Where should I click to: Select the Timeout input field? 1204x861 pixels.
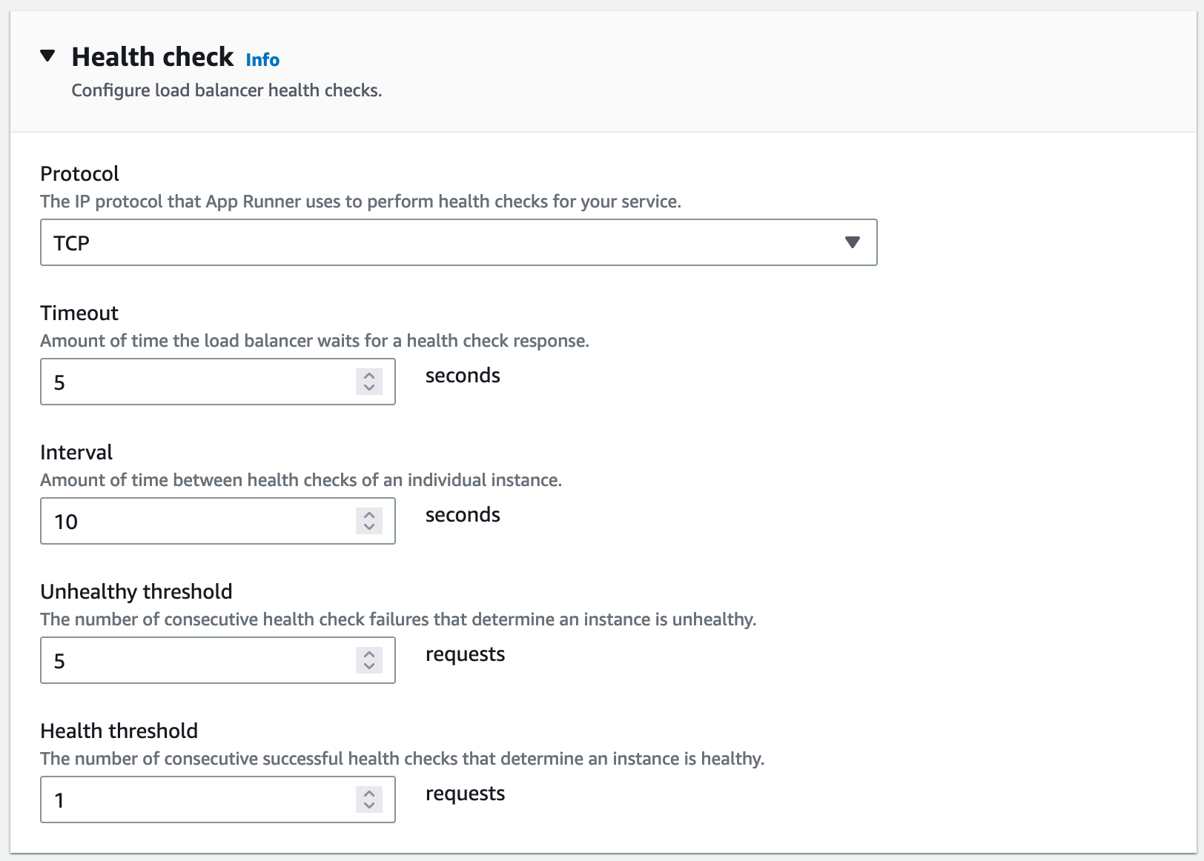click(x=185, y=382)
